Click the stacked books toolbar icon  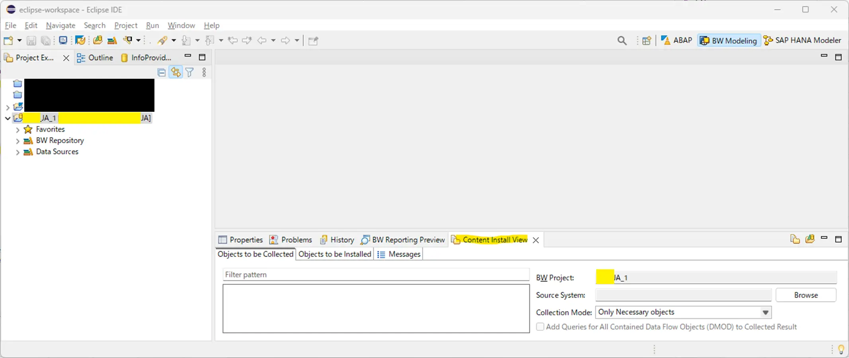click(x=112, y=41)
